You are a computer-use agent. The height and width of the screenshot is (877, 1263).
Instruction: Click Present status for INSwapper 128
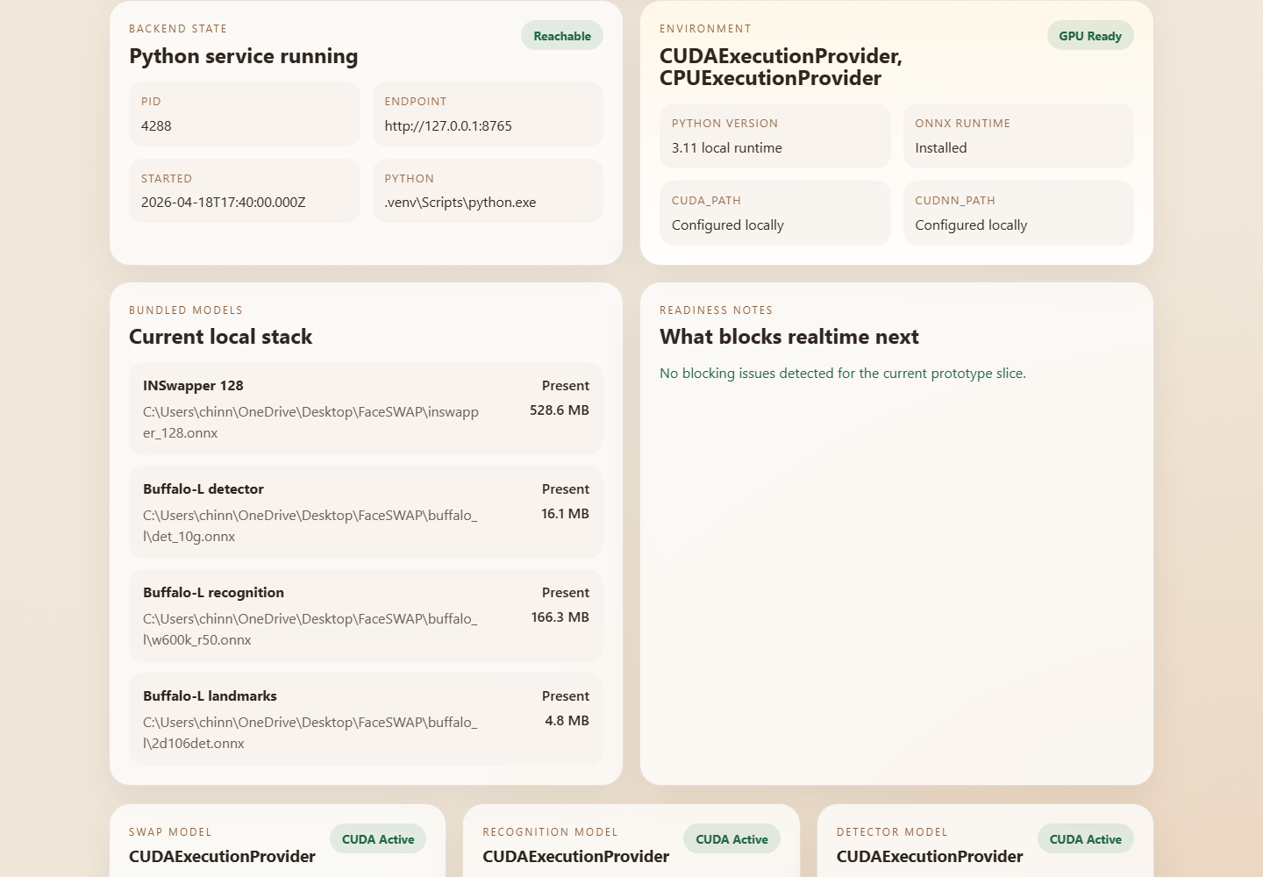click(566, 386)
